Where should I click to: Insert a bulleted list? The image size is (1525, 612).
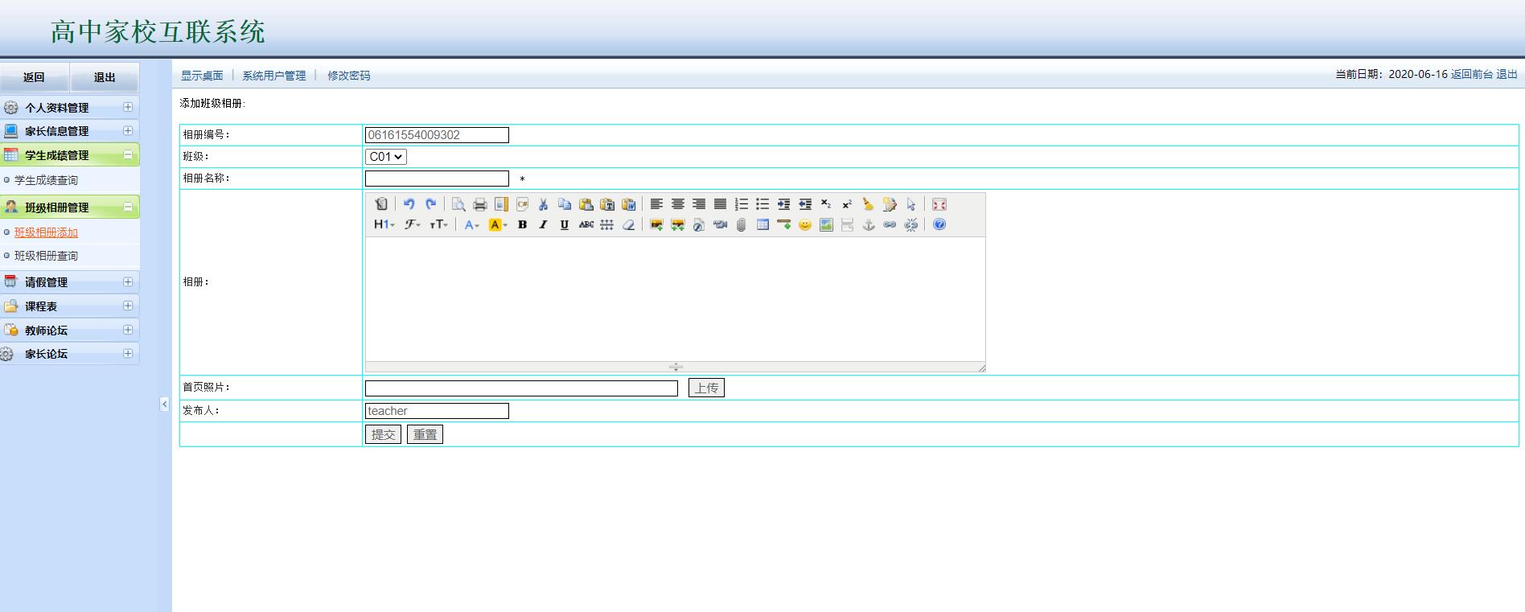pyautogui.click(x=762, y=204)
